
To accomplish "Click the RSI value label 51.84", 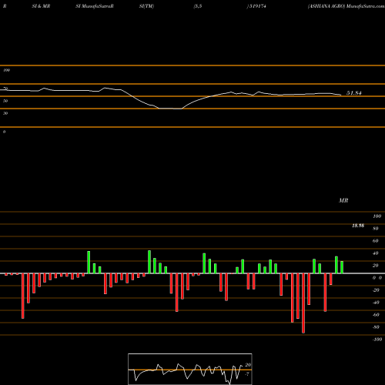I will click(354, 93).
